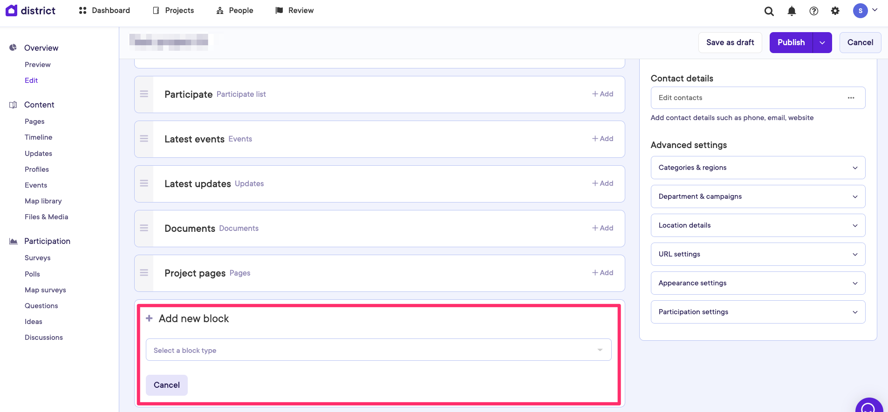Open Edit contacts more options ellipsis

coord(851,98)
